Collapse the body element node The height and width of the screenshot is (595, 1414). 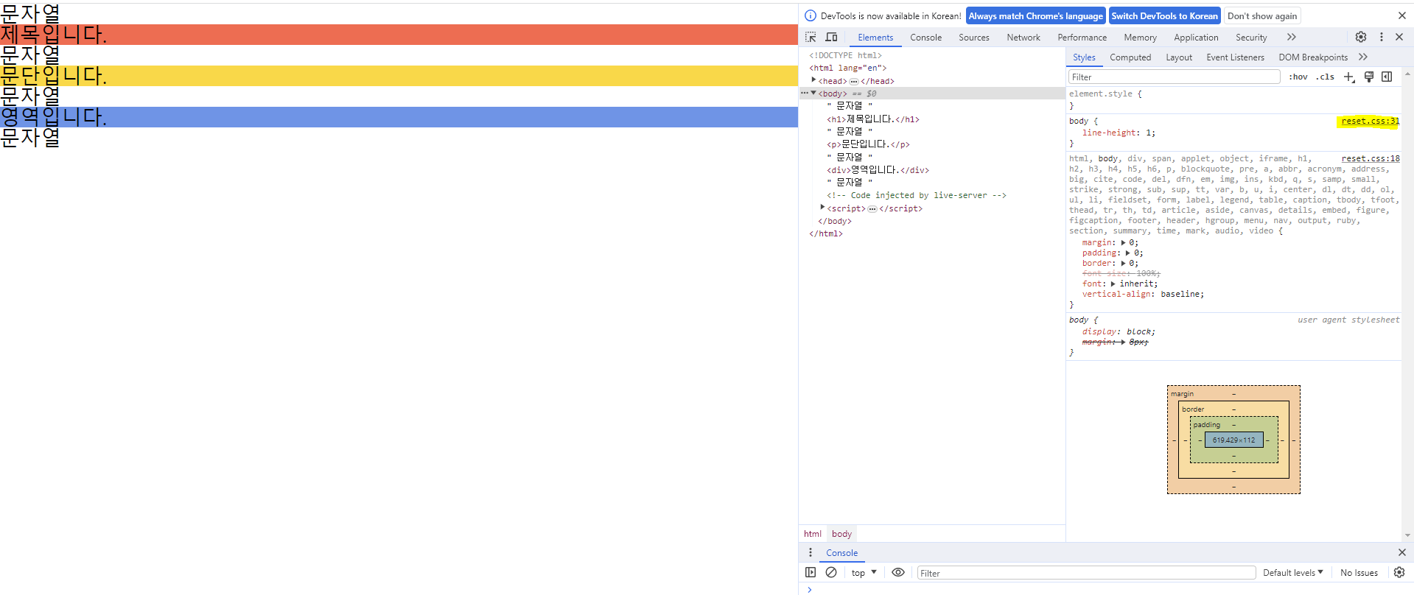[813, 93]
